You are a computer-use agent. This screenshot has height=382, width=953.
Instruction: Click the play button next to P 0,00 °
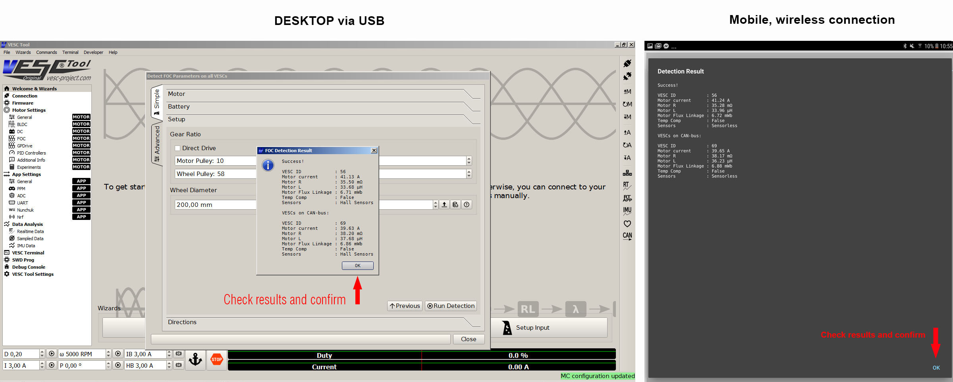[x=118, y=365]
